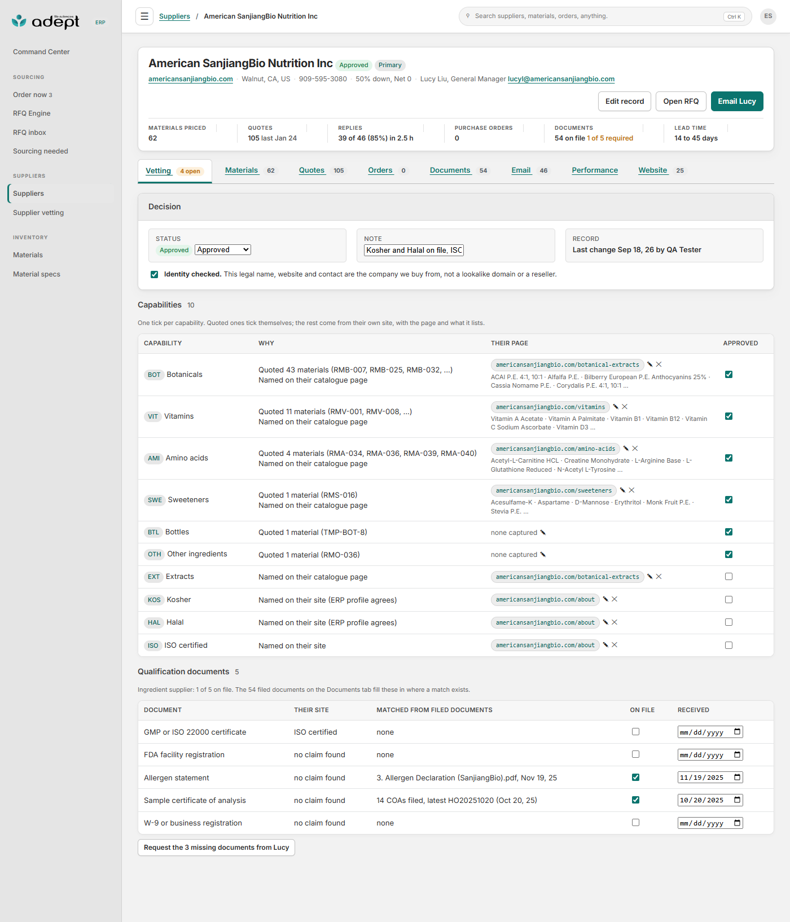Focus the global search field
Screen dimensions: 790x922
pyautogui.click(x=605, y=16)
